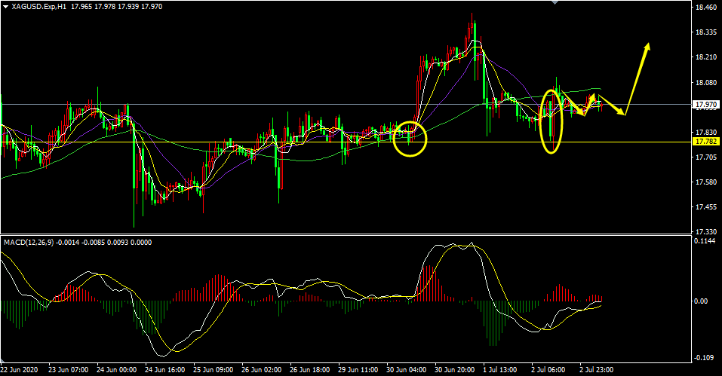722x376 pixels.
Task: Click the 1 Jul 13:00 time label
Action: (x=500, y=369)
